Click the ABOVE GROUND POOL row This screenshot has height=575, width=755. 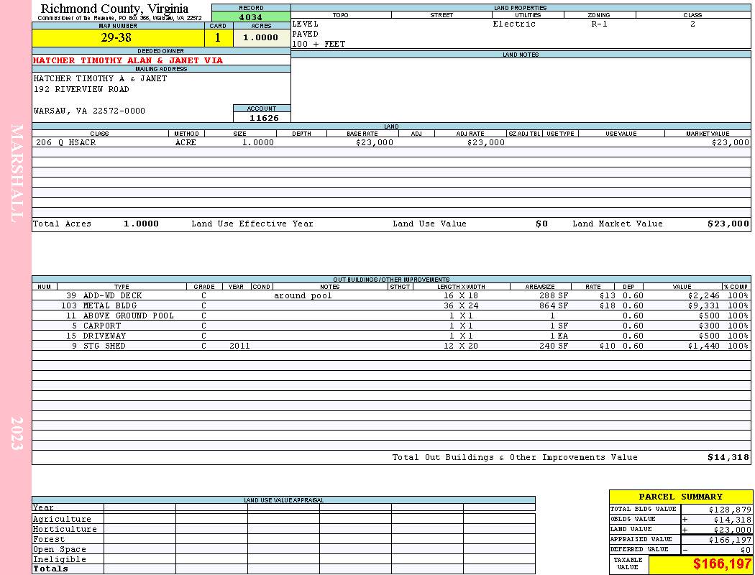(x=391, y=316)
